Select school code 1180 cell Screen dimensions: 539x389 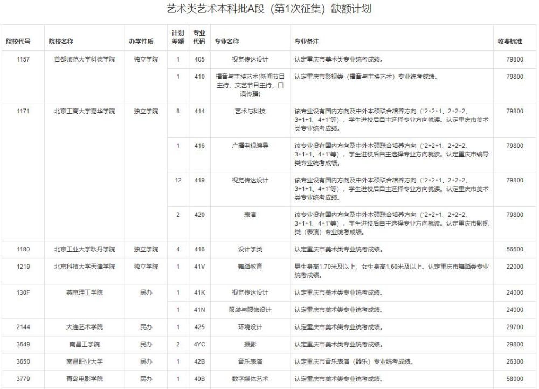coord(23,249)
